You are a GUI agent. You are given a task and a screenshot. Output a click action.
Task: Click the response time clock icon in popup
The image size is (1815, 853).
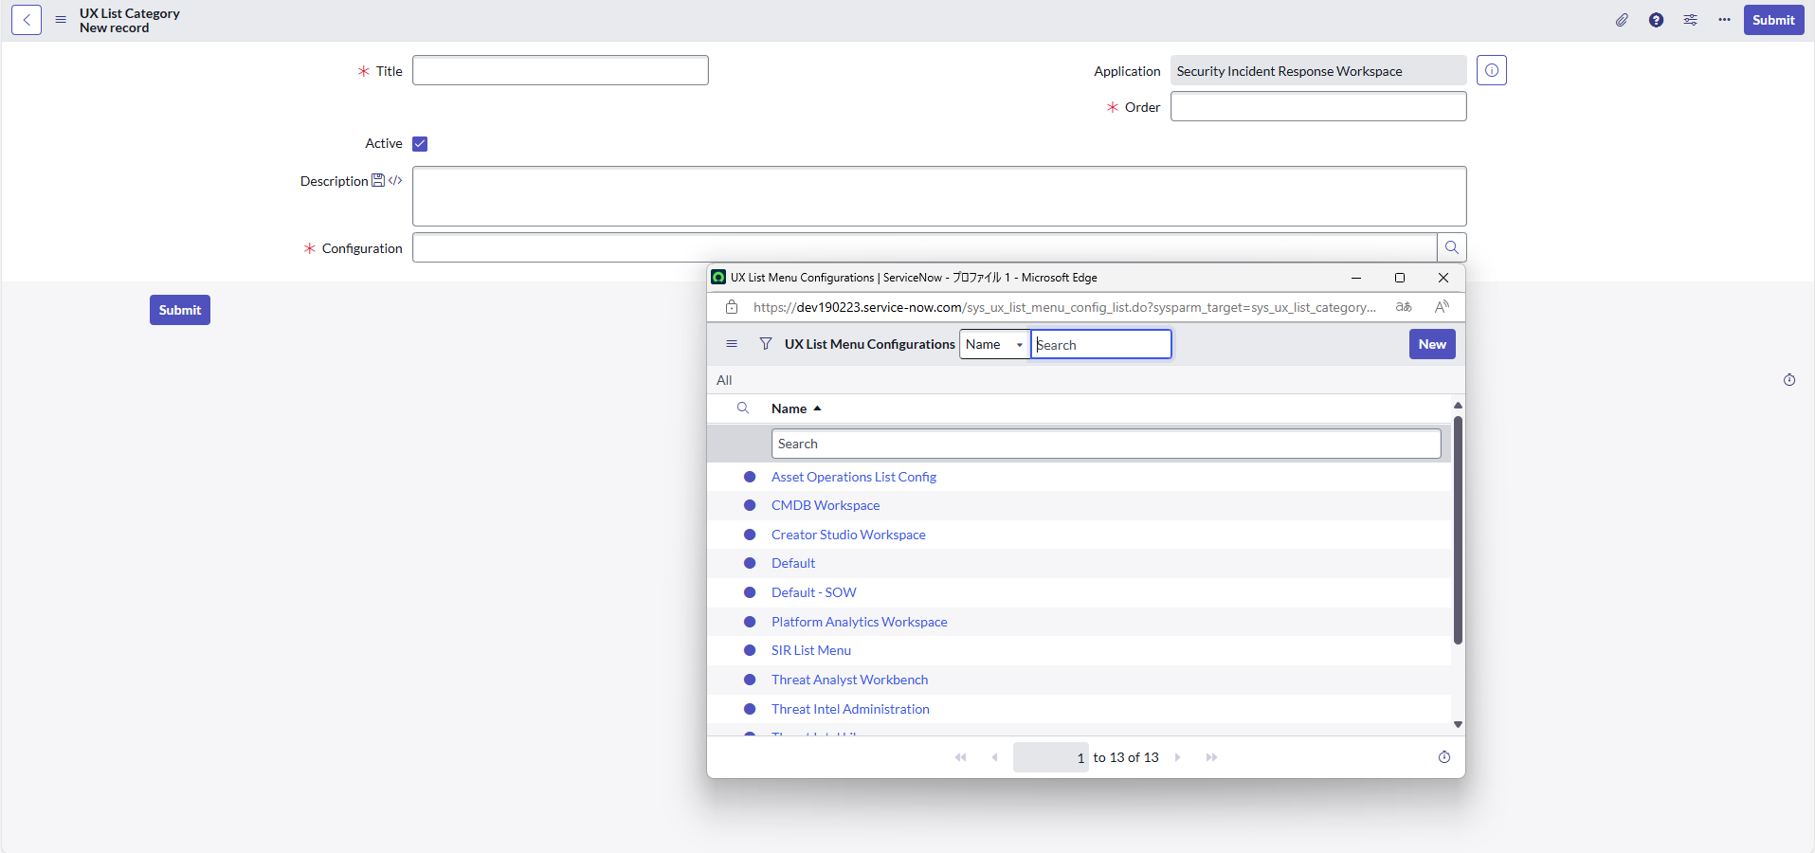(1444, 757)
